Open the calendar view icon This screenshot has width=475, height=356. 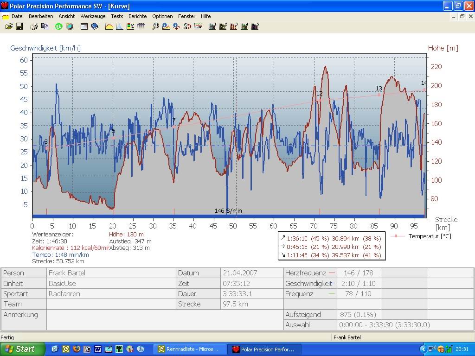[84, 26]
